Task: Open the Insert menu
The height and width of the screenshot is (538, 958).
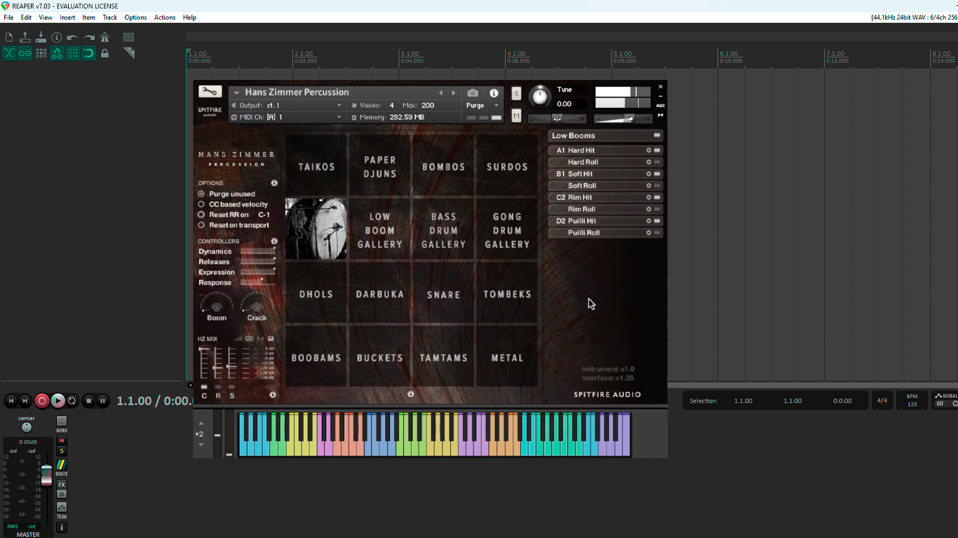Action: (67, 18)
